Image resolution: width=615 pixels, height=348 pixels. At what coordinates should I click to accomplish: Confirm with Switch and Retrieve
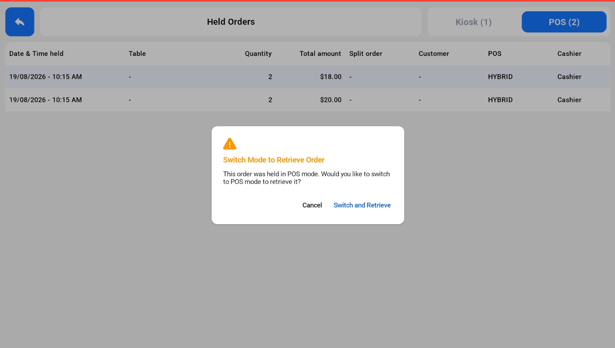click(362, 205)
